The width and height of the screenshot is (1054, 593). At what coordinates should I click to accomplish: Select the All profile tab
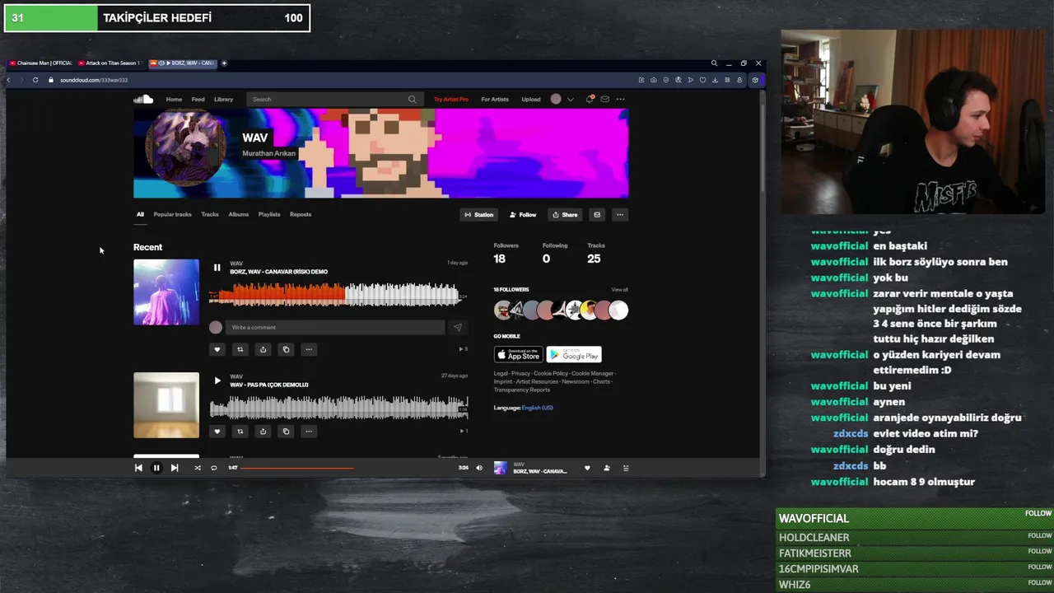140,214
